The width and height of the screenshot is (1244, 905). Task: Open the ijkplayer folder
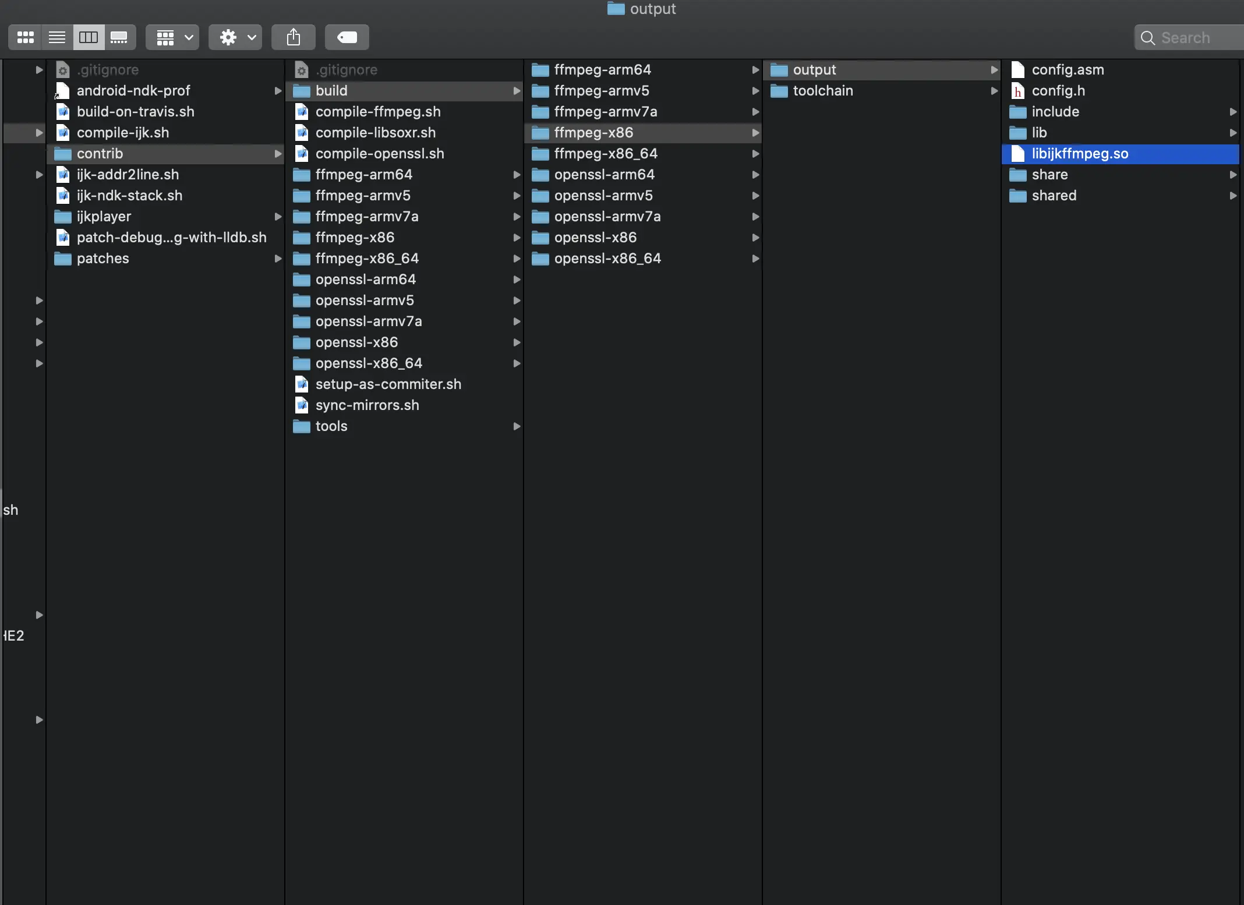tap(165, 217)
